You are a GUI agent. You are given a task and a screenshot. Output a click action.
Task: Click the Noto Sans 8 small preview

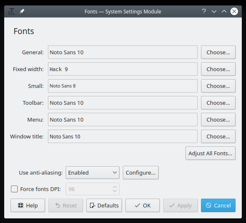tap(123, 86)
